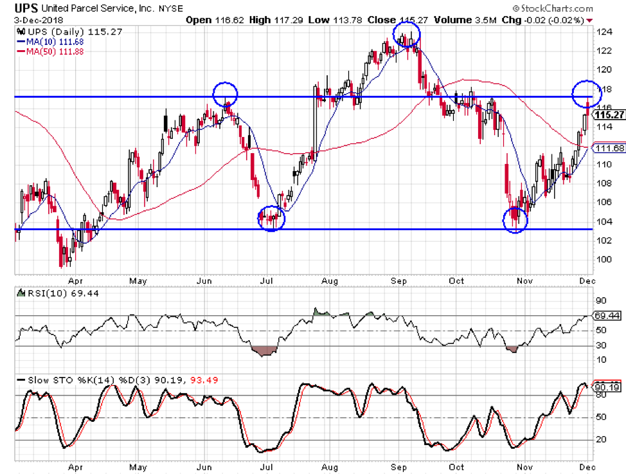Image resolution: width=626 pixels, height=474 pixels.
Task: Click the 110 label on the price axis
Action: tap(604, 164)
